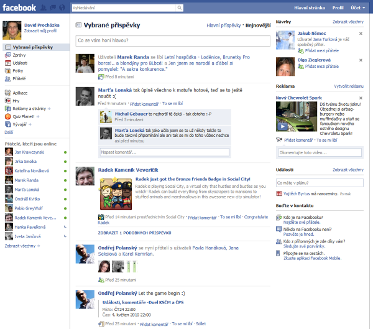The image size is (373, 329).
Task: Click Congratulate Radek link
Action: 183,220
